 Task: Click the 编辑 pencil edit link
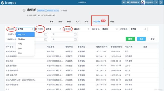(64, 11)
